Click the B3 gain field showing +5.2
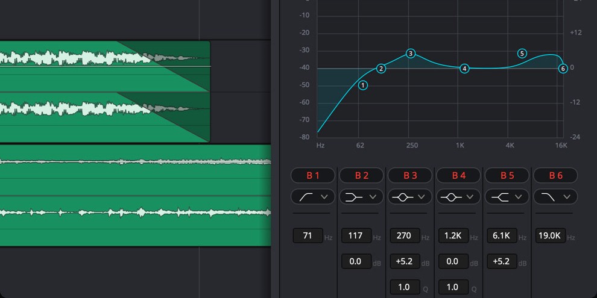 (405, 261)
